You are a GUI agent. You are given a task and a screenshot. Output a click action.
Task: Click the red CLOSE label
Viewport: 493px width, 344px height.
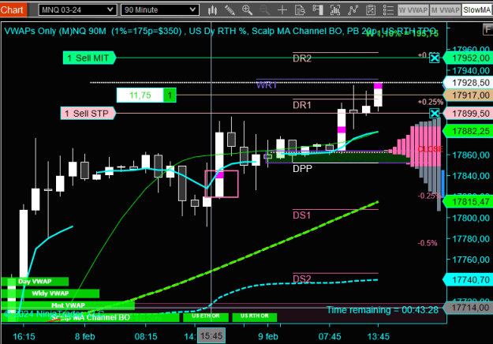430,149
